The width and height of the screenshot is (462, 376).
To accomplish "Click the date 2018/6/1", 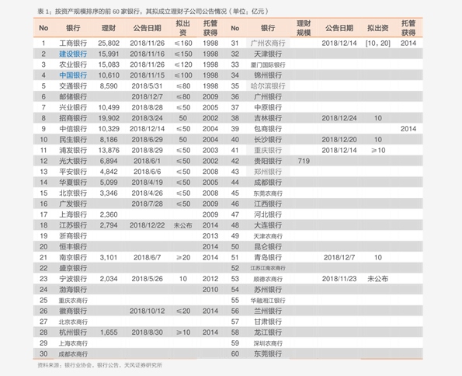I will pyautogui.click(x=147, y=161).
